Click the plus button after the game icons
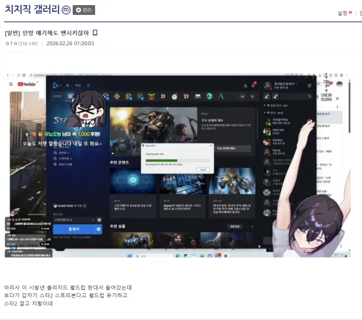This screenshot has height=320, width=362. coord(253,96)
